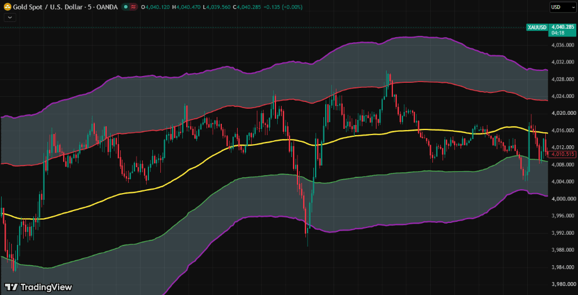Click the 4,024.000 price axis label
578x295 pixels.
tap(563, 96)
